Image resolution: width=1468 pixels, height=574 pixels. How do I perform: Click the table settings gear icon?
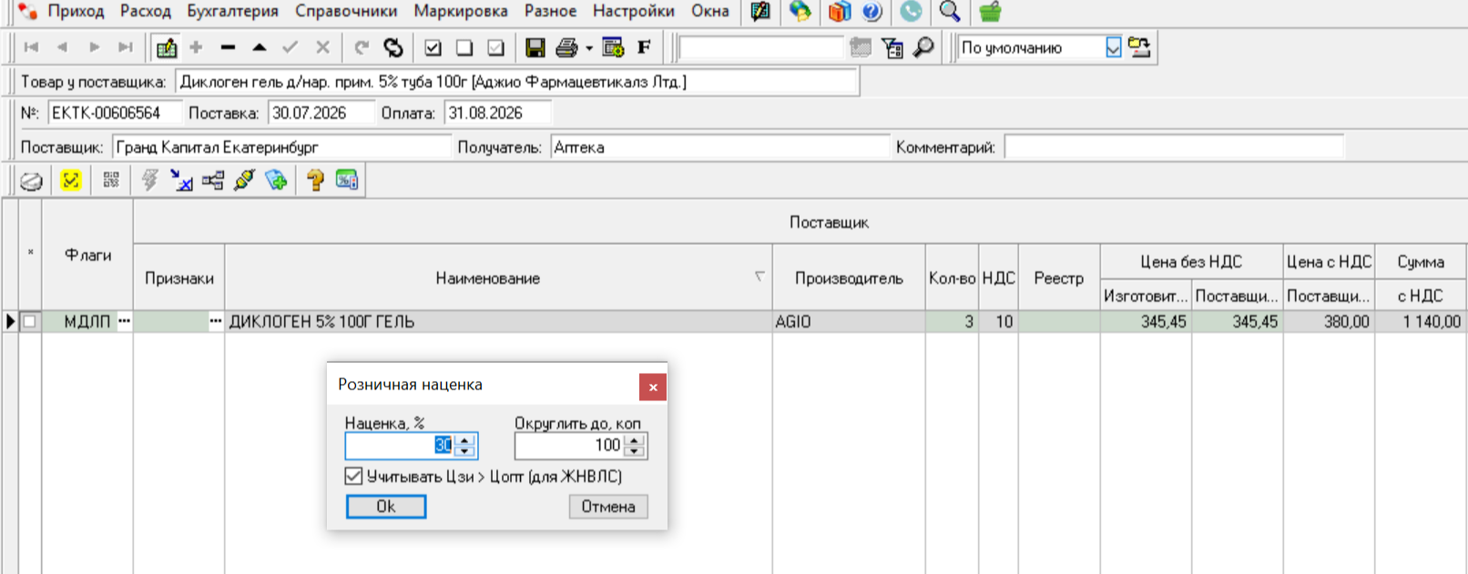click(x=613, y=47)
